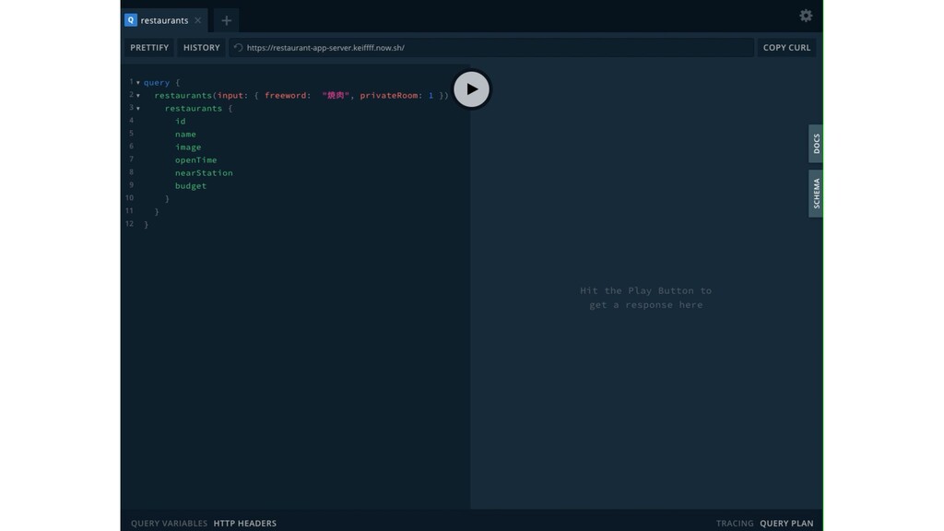The image size is (944, 531).
Task: Run the query with the Play button
Action: coord(471,89)
